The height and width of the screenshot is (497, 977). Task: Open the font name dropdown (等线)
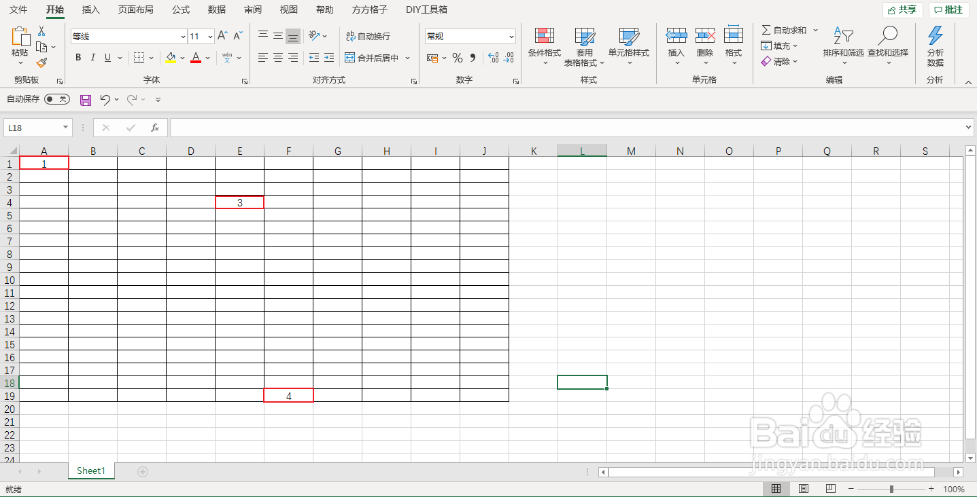coord(183,37)
